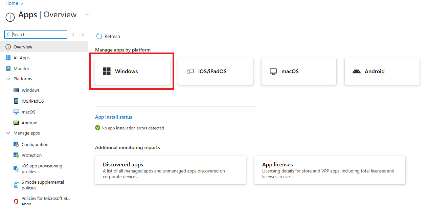
Task: Click the Protection shield icon
Action: (x=16, y=155)
